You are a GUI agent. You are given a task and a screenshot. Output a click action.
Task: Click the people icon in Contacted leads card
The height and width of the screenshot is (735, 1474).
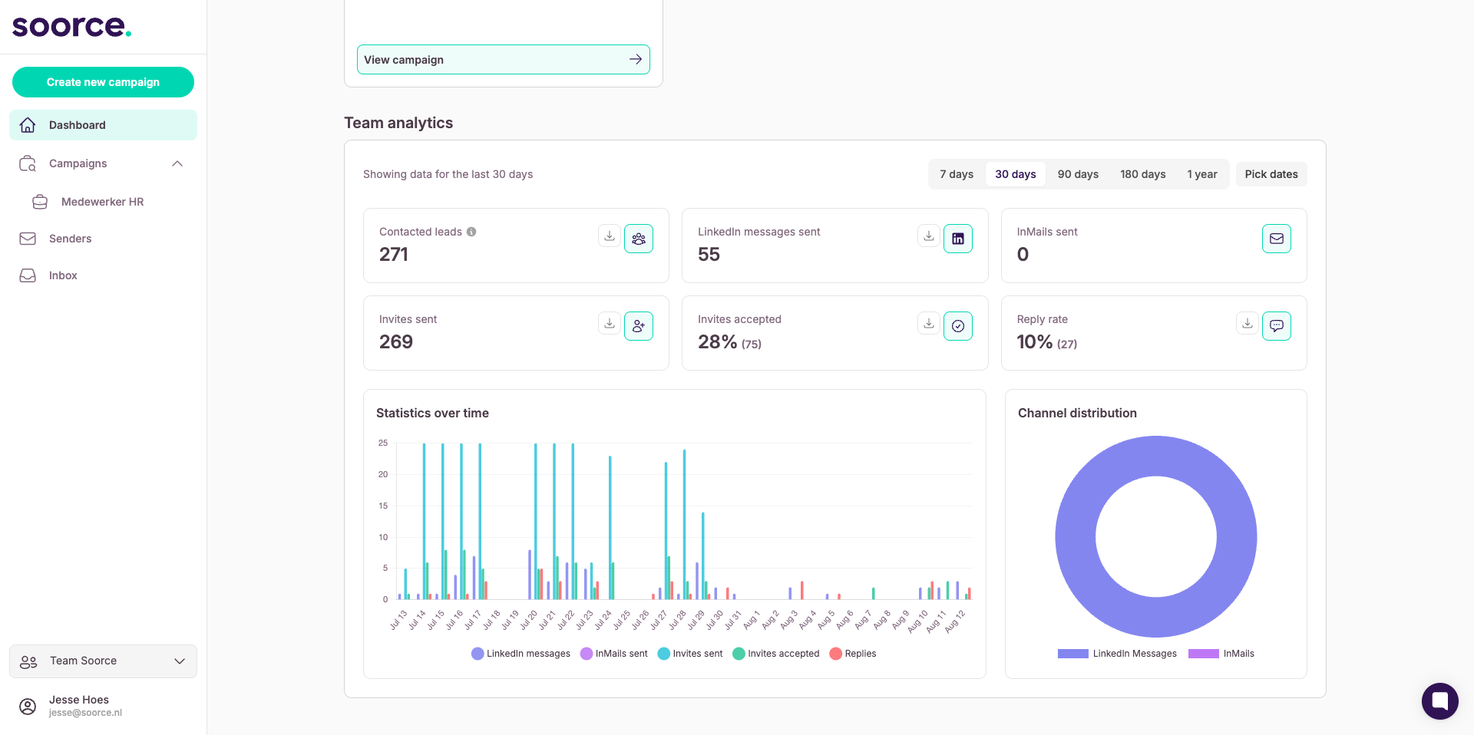coord(639,239)
